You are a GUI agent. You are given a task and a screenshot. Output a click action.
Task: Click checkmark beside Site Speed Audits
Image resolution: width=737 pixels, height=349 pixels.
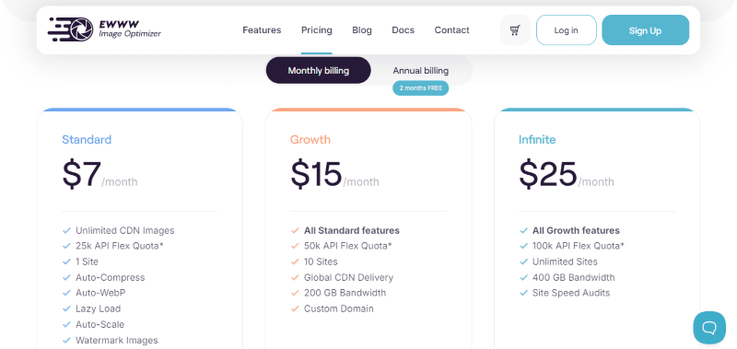pos(523,293)
